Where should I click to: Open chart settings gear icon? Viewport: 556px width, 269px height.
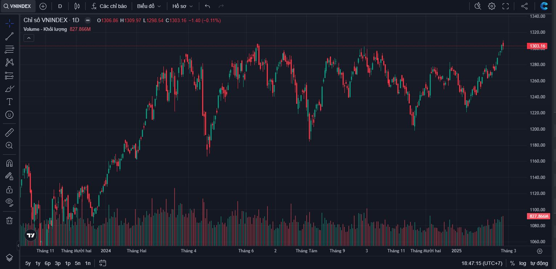(x=492, y=6)
